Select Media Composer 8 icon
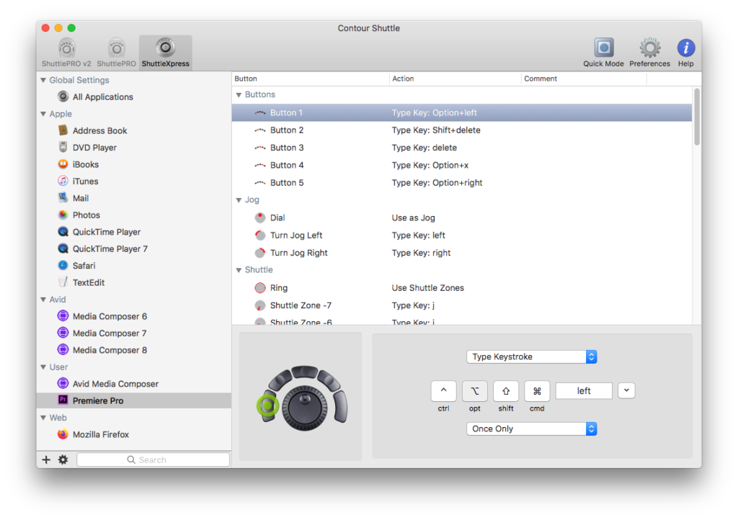 [x=63, y=350]
